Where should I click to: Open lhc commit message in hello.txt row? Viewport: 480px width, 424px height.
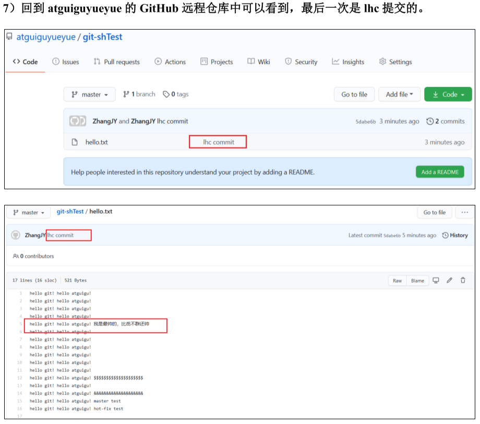point(219,142)
